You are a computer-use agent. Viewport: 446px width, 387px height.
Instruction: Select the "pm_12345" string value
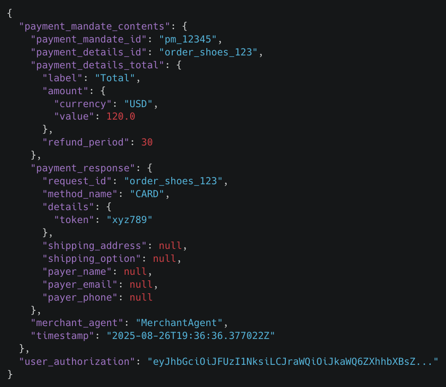point(188,39)
